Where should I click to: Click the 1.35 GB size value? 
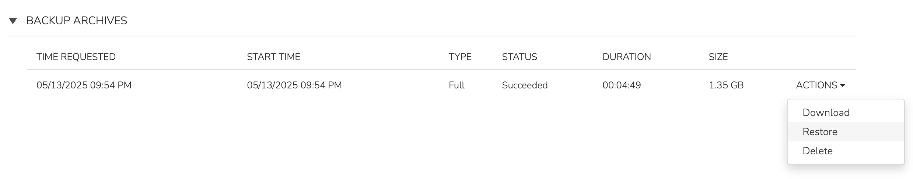726,85
